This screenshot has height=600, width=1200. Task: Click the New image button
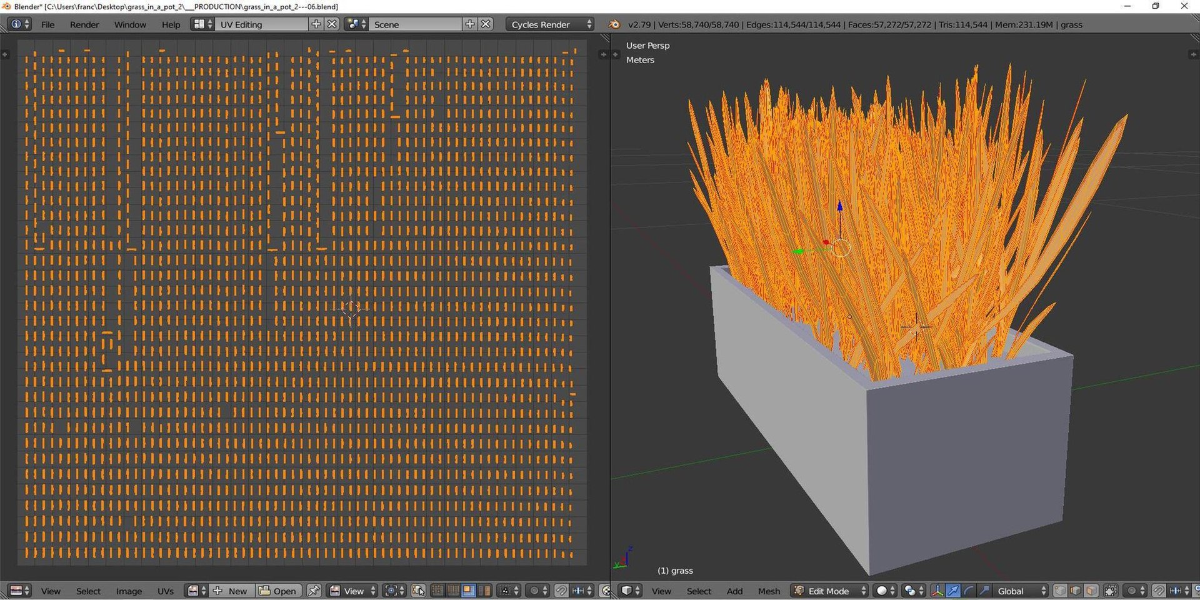coord(231,591)
